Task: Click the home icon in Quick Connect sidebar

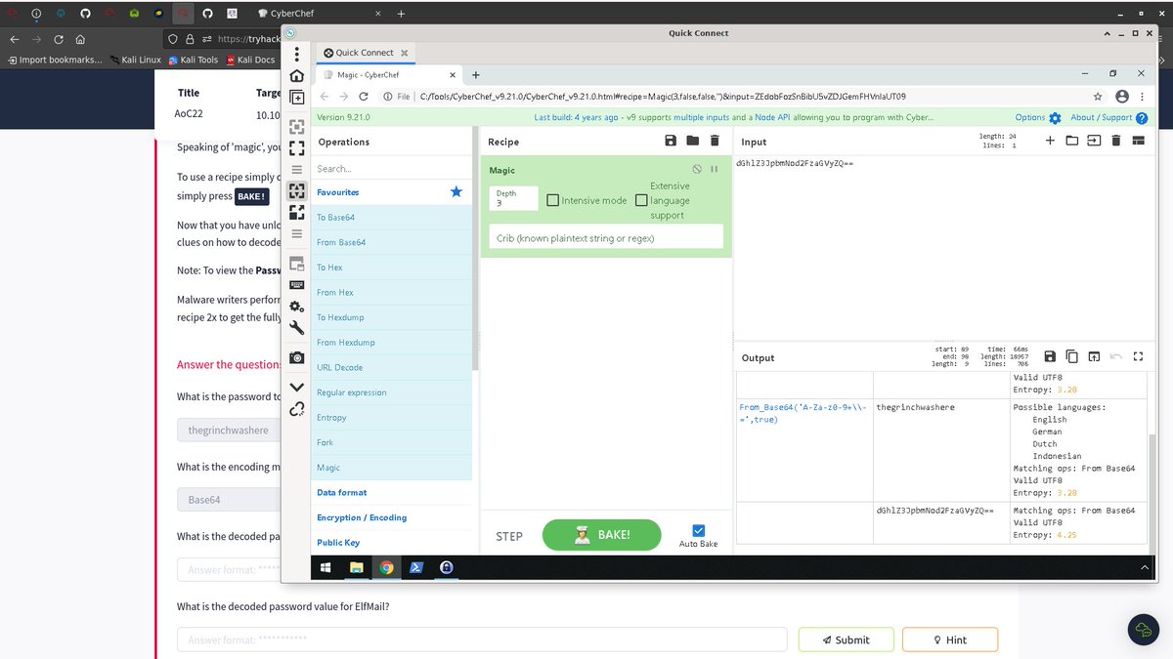Action: click(x=297, y=76)
